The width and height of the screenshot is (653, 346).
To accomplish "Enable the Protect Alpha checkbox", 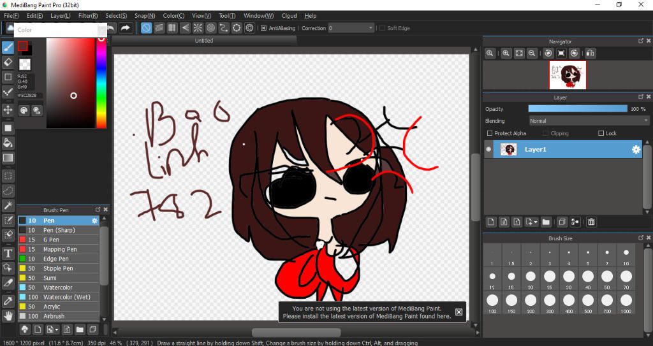I will (x=490, y=133).
